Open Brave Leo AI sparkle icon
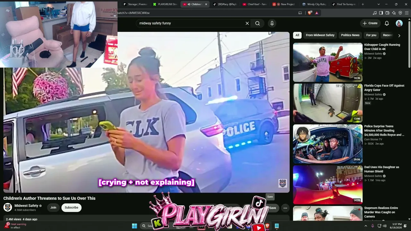Image resolution: width=411 pixels, height=231 pixels. coord(394,13)
